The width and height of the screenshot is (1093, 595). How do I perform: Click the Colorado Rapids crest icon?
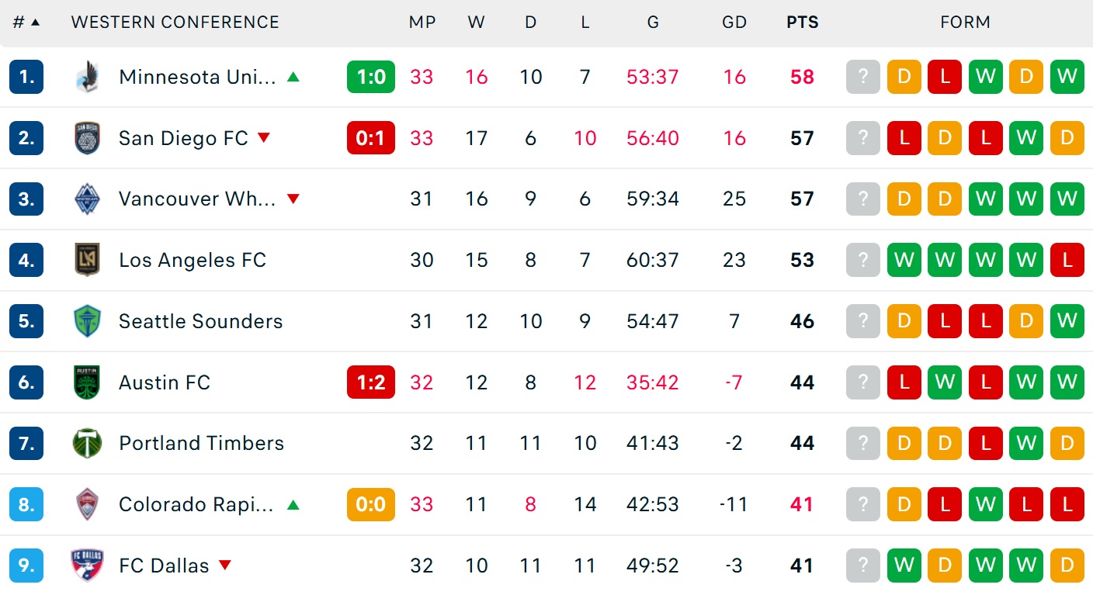(x=86, y=504)
